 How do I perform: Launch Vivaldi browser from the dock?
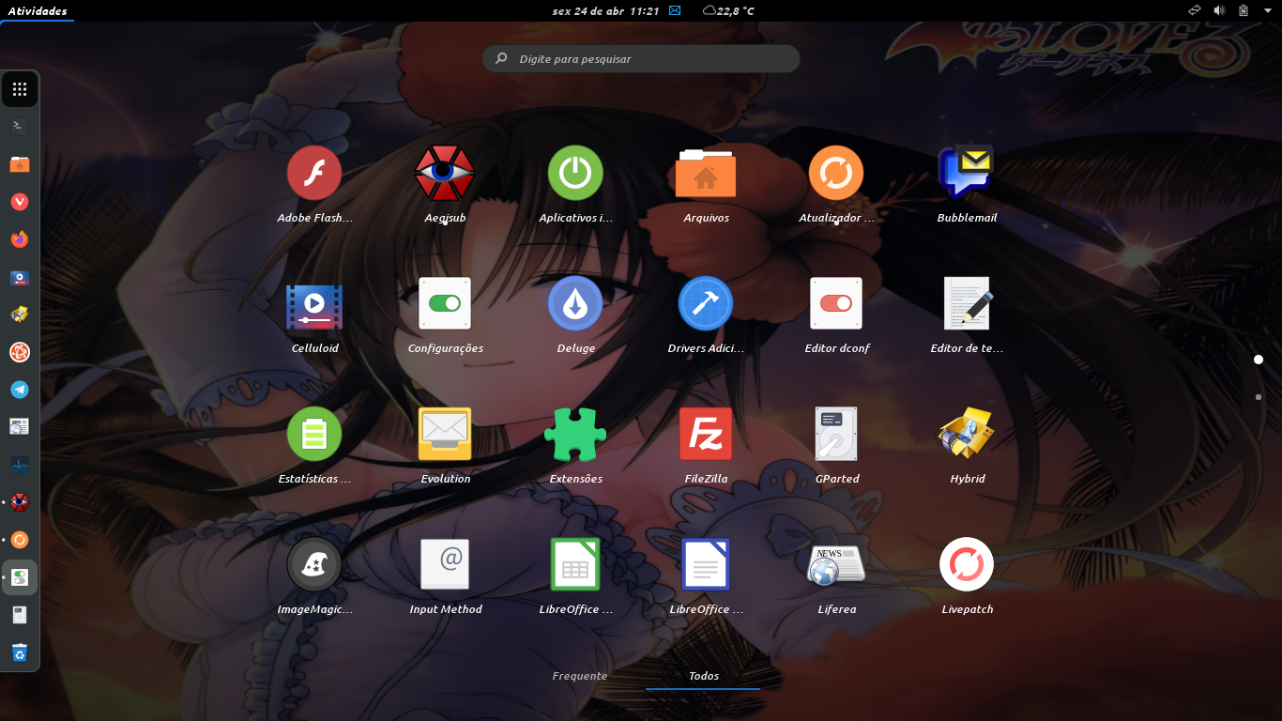click(x=20, y=202)
